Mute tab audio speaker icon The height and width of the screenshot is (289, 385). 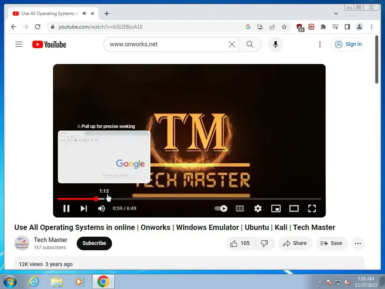[85, 14]
